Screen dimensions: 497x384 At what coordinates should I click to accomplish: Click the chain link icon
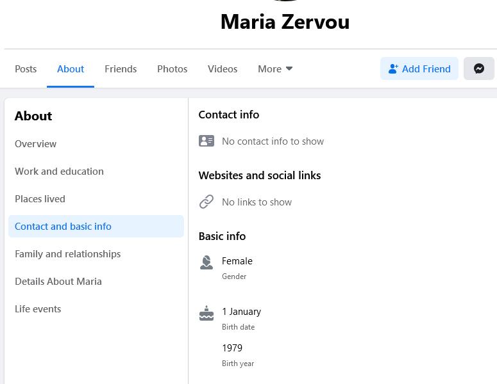pos(206,202)
